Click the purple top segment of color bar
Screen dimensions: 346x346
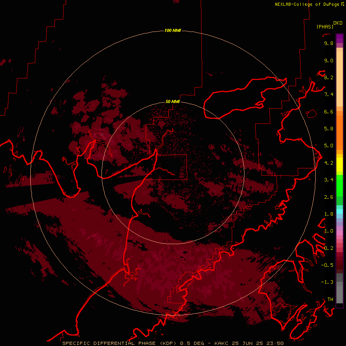[339, 38]
